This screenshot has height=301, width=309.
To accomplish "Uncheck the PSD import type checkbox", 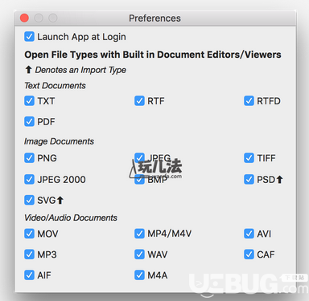I will click(249, 180).
